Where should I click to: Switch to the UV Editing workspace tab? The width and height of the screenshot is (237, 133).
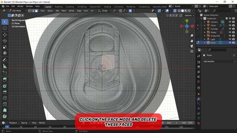(x=82, y=7)
